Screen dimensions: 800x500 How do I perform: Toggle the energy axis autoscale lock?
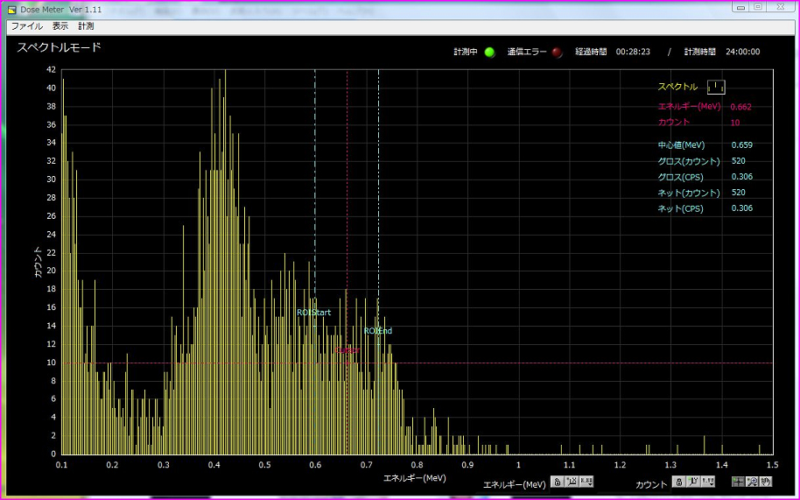click(x=557, y=482)
